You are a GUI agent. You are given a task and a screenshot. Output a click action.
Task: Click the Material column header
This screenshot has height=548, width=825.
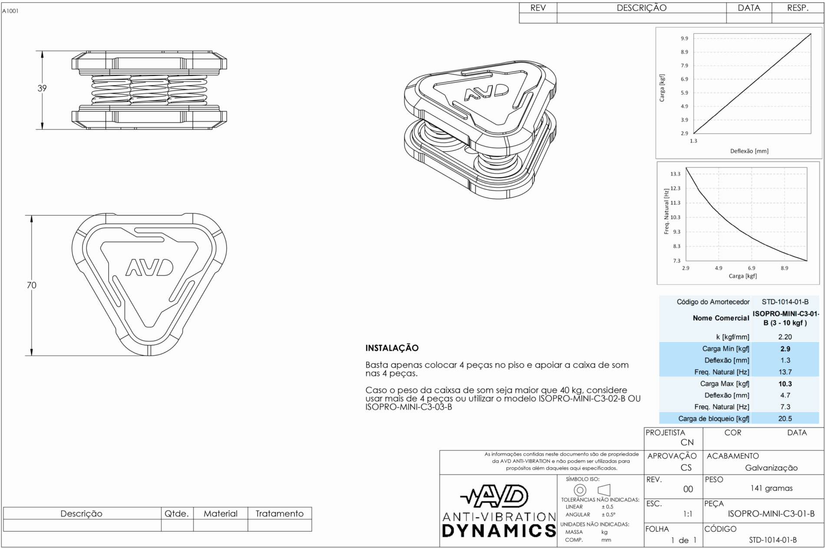(220, 513)
